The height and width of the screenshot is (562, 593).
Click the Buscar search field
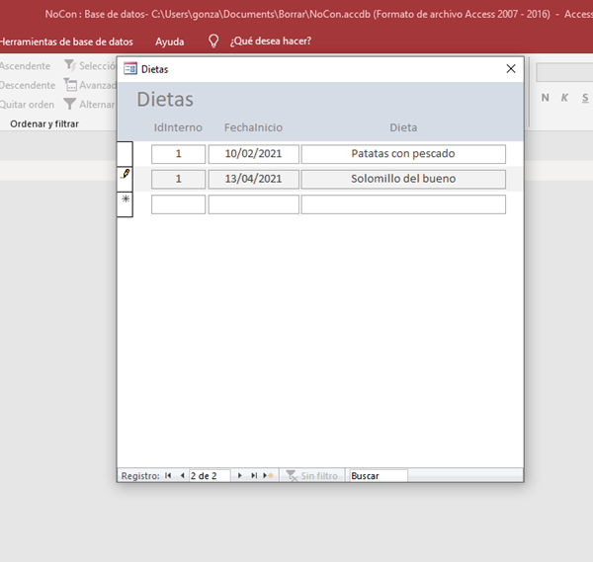[x=378, y=475]
